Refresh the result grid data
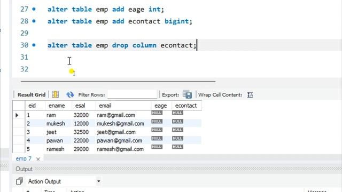The width and height of the screenshot is (342, 192). coord(70,94)
